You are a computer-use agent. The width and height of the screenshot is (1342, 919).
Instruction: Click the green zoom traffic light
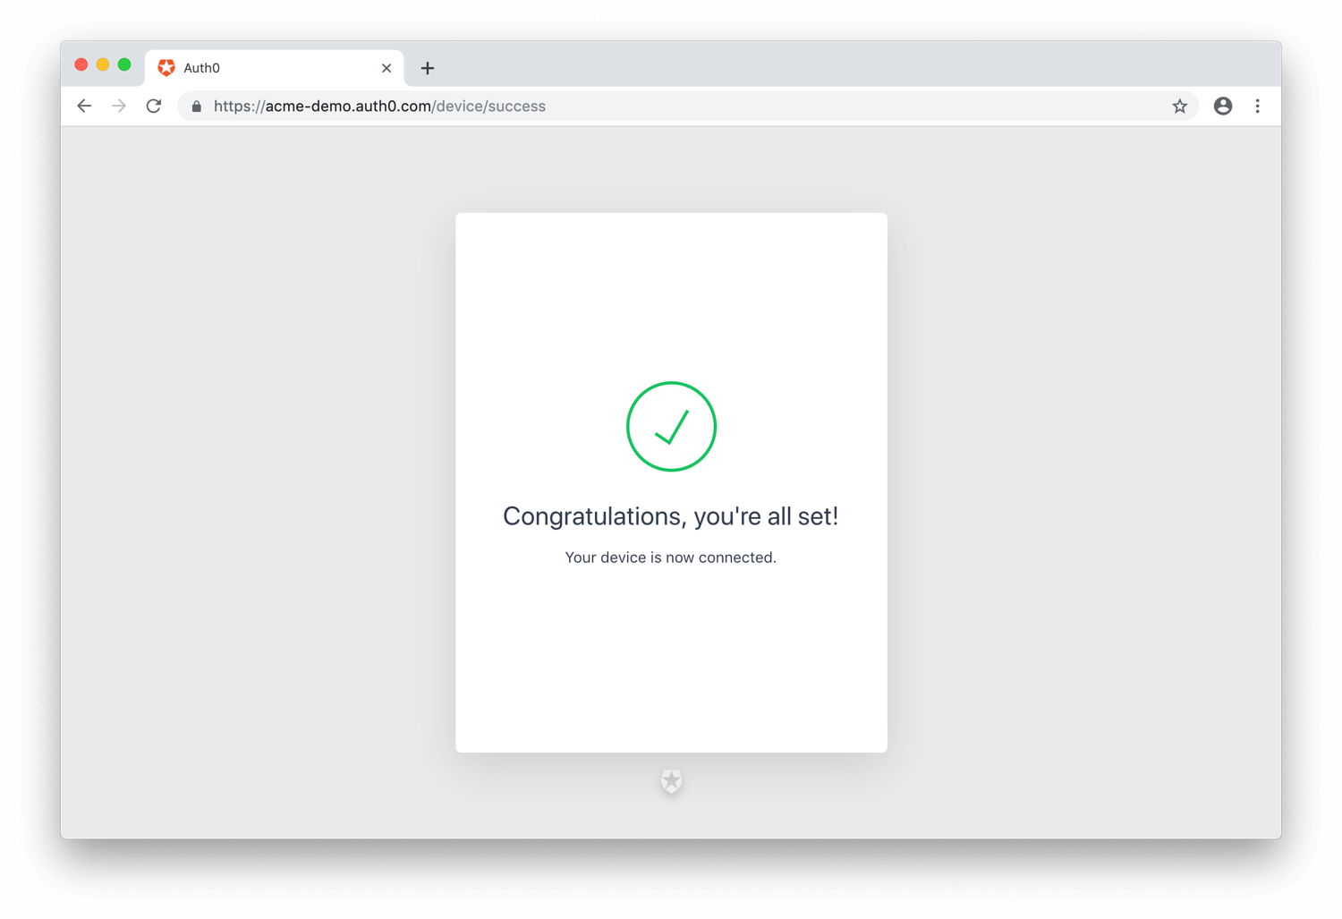point(124,64)
